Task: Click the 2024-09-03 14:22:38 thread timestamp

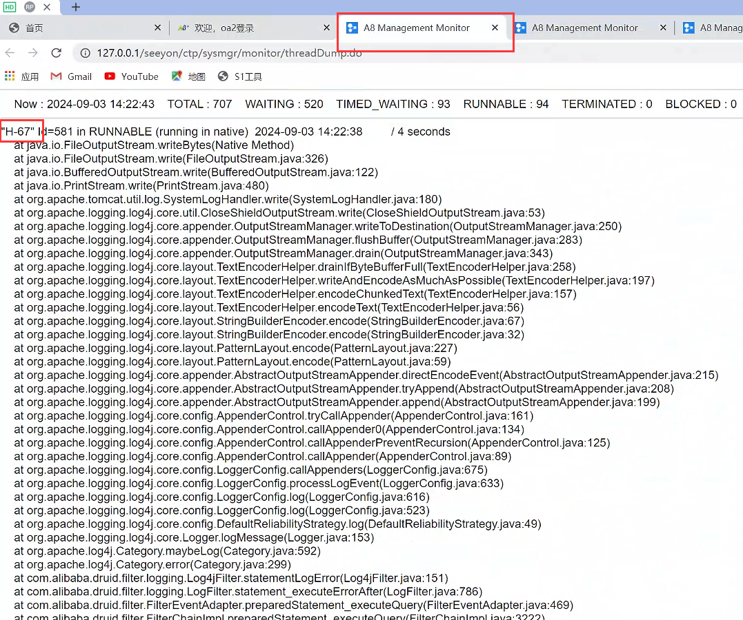Action: (x=308, y=131)
